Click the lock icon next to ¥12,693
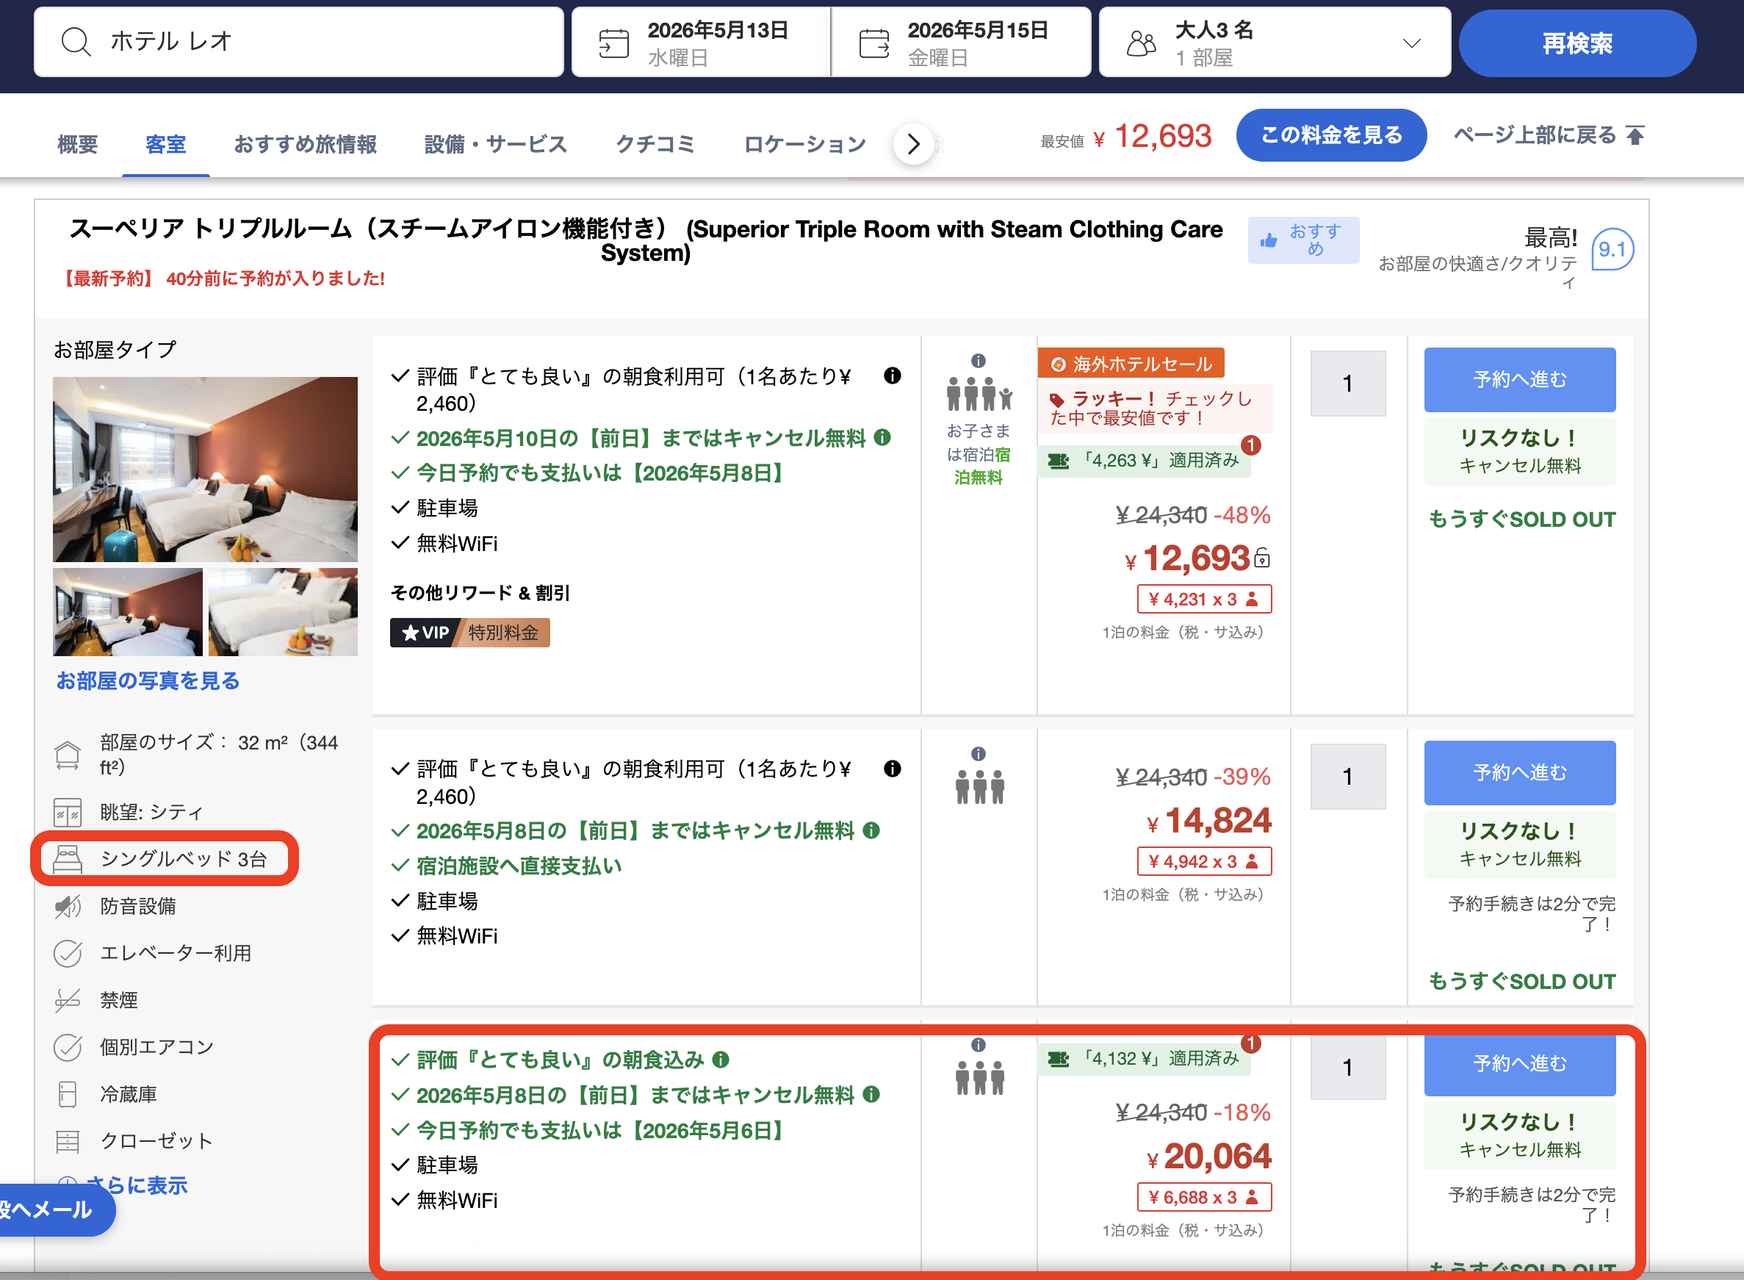1744x1280 pixels. tap(1261, 558)
